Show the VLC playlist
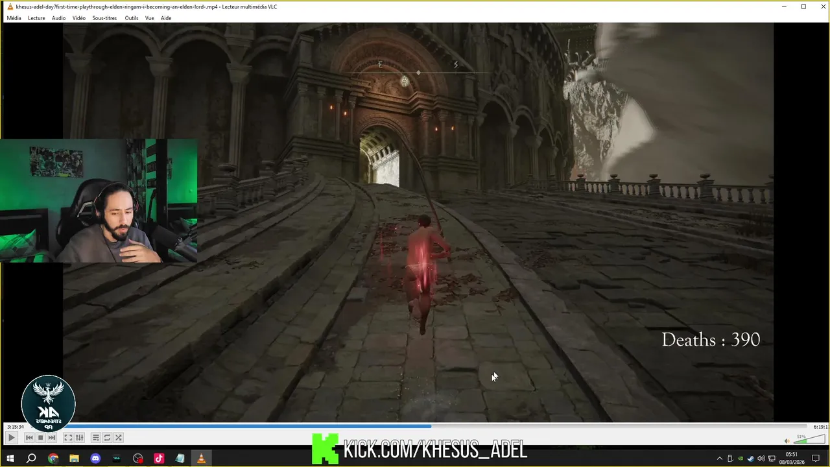 pyautogui.click(x=95, y=438)
